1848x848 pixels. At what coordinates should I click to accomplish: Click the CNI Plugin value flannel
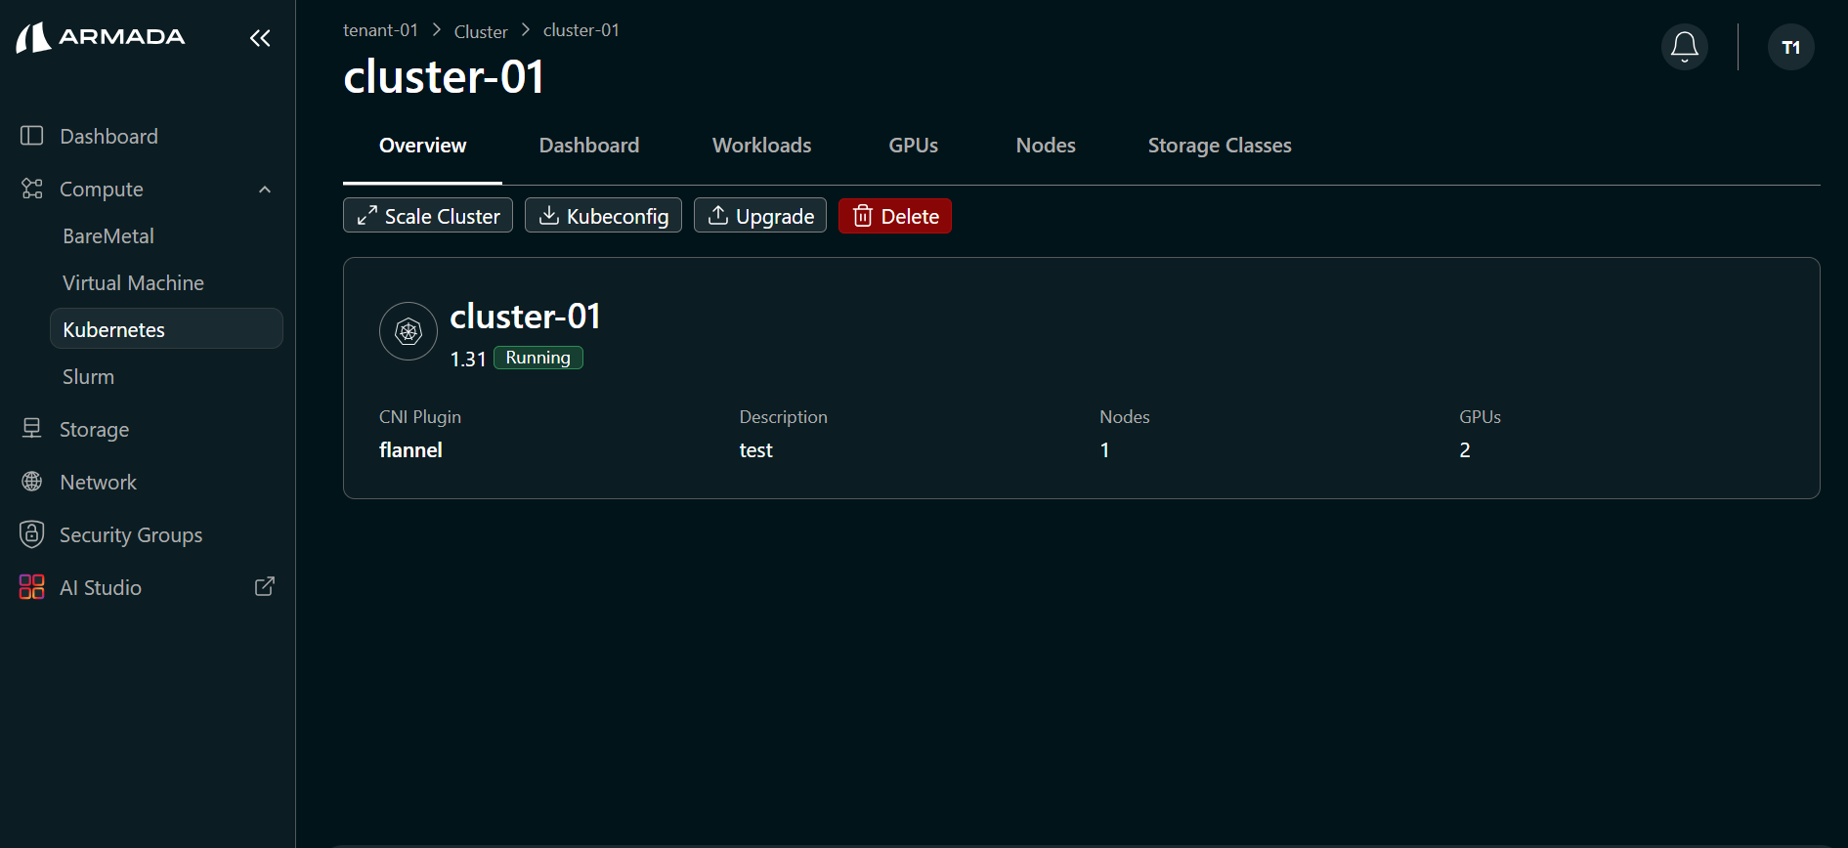point(410,449)
